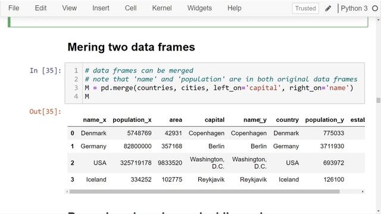Viewport: 381px width, 214px height.
Task: Click the 693972 population_y value
Action: (333, 163)
